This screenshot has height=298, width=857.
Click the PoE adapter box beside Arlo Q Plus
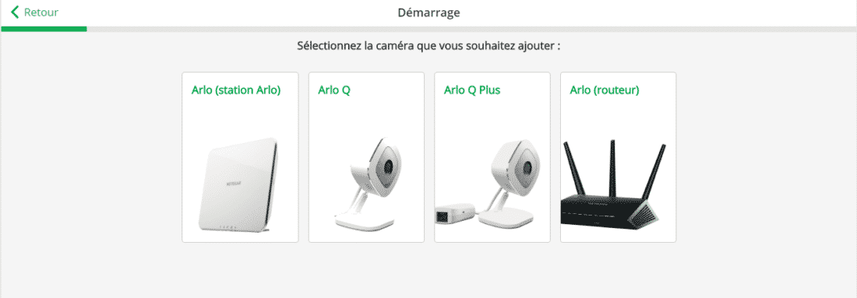click(455, 213)
